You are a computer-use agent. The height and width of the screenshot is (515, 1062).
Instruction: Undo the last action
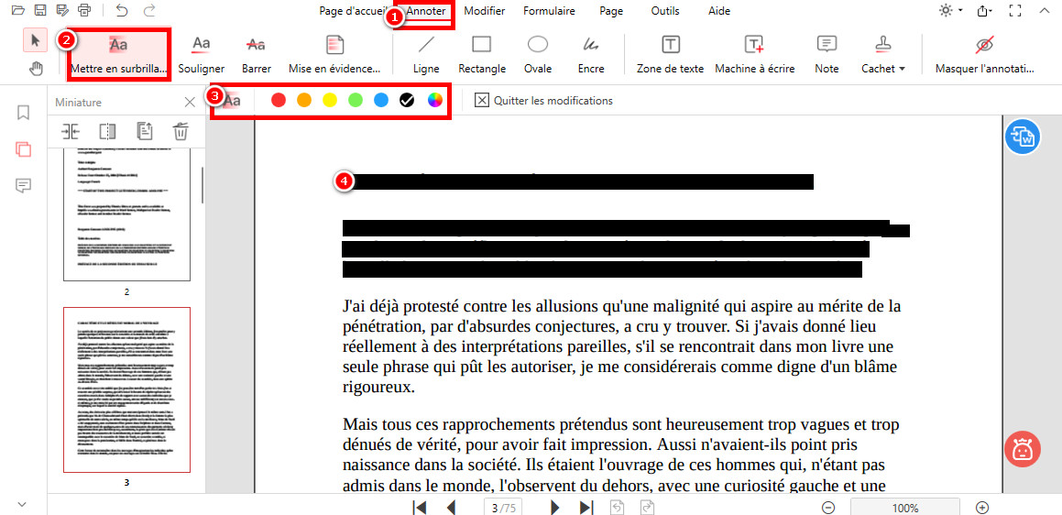coord(121,10)
